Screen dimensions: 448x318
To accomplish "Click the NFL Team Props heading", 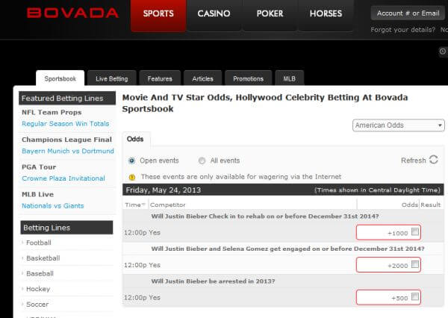I will 52,112.
